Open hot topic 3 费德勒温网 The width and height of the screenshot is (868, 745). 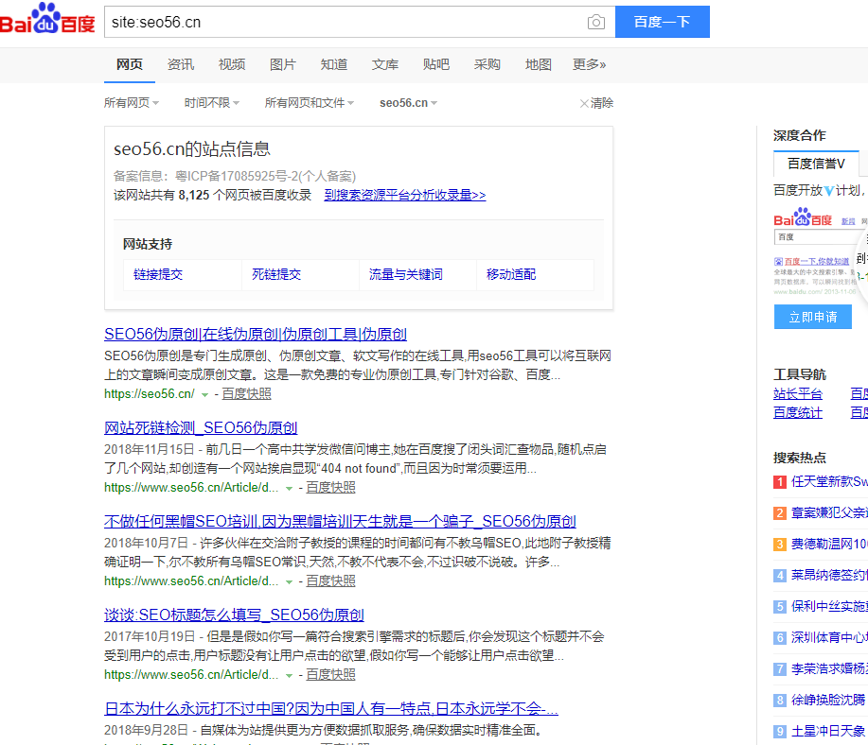[829, 545]
